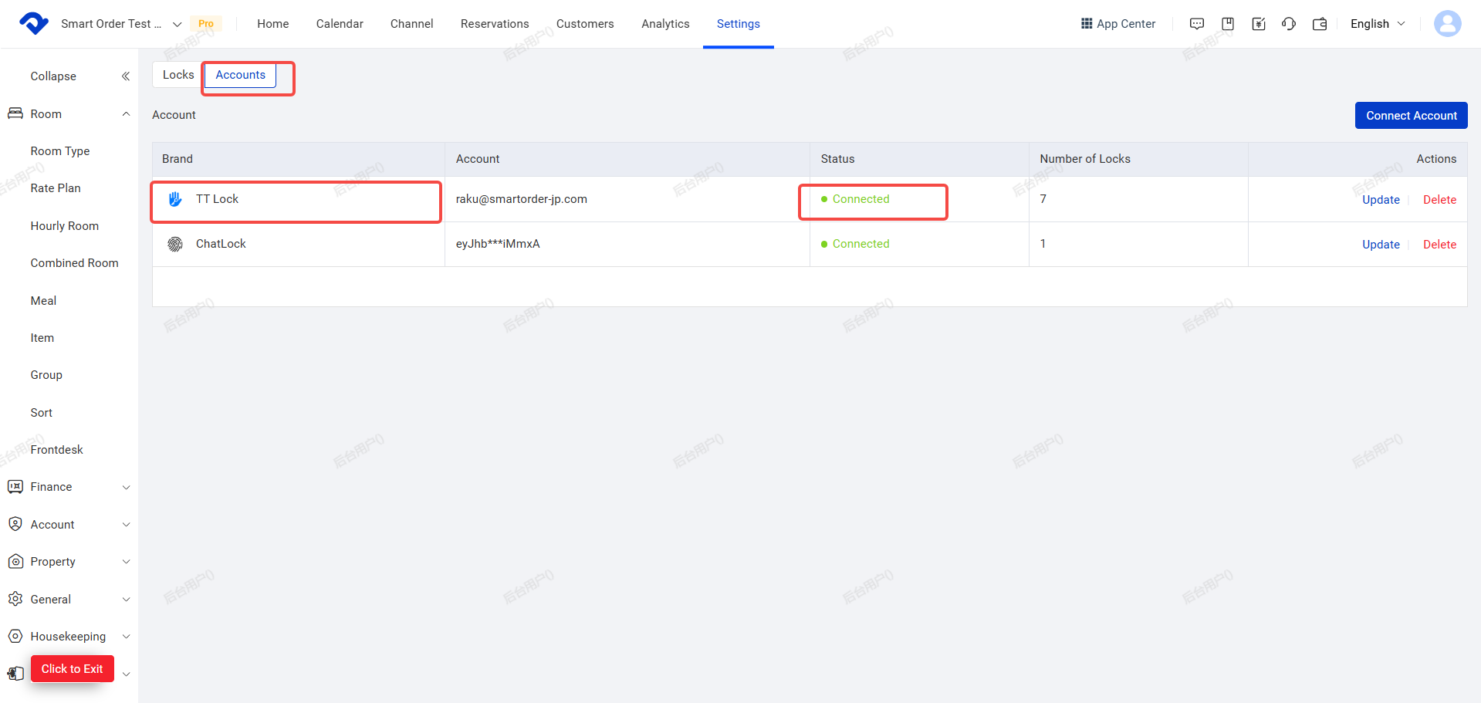Image resolution: width=1481 pixels, height=703 pixels.
Task: Open the yen billing note icon
Action: point(1259,24)
